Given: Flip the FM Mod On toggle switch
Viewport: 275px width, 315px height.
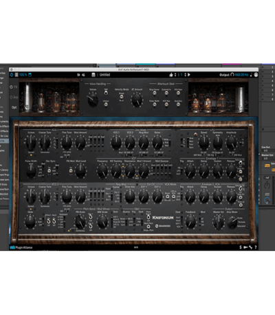Looking at the screenshot, I should [x=71, y=171].
